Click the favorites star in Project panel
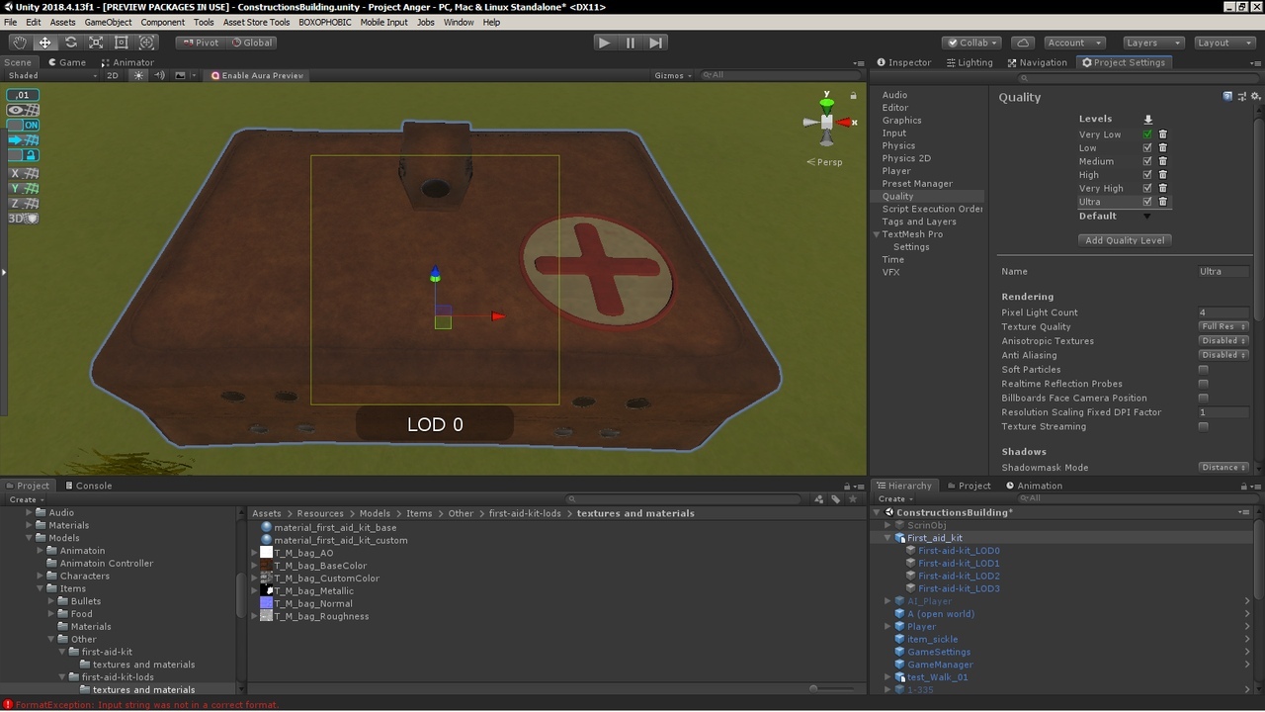Viewport: 1265px width, 712px height. pos(853,499)
